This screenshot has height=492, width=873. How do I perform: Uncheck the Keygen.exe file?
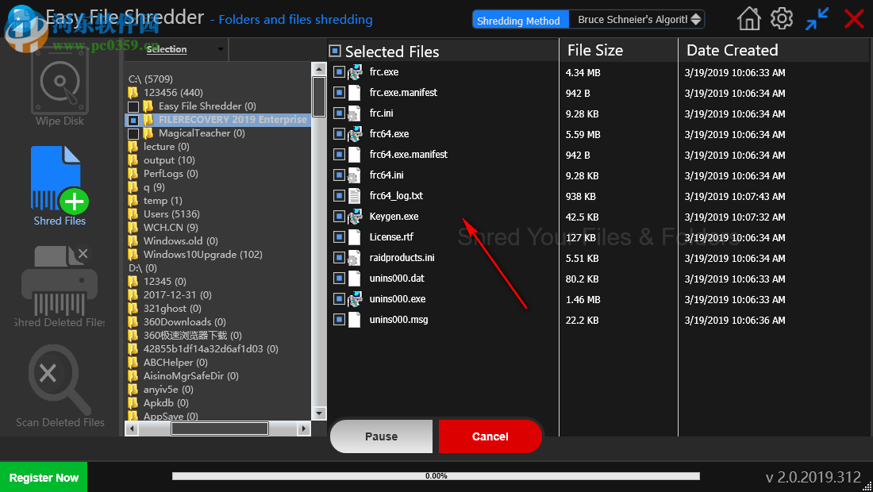[x=337, y=216]
